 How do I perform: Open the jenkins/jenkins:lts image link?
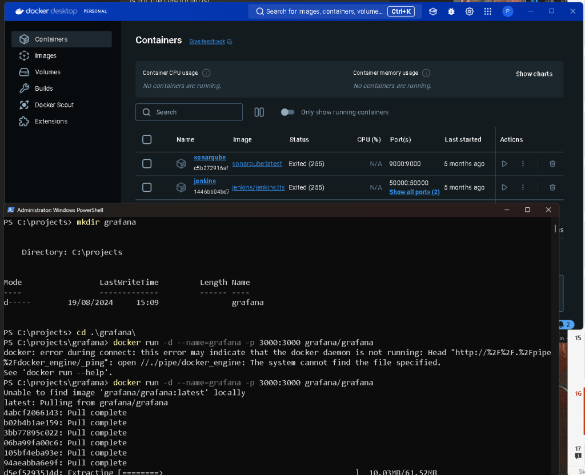[x=258, y=187]
